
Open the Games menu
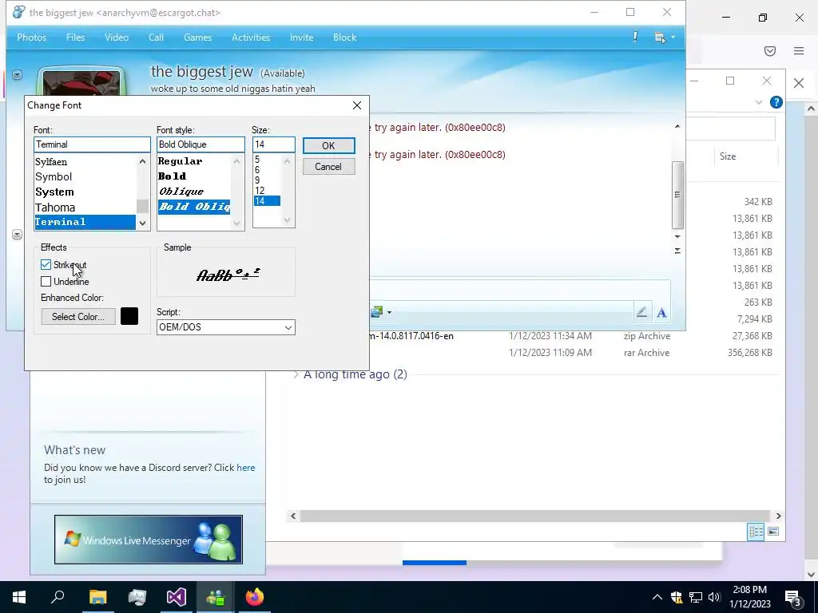[198, 38]
